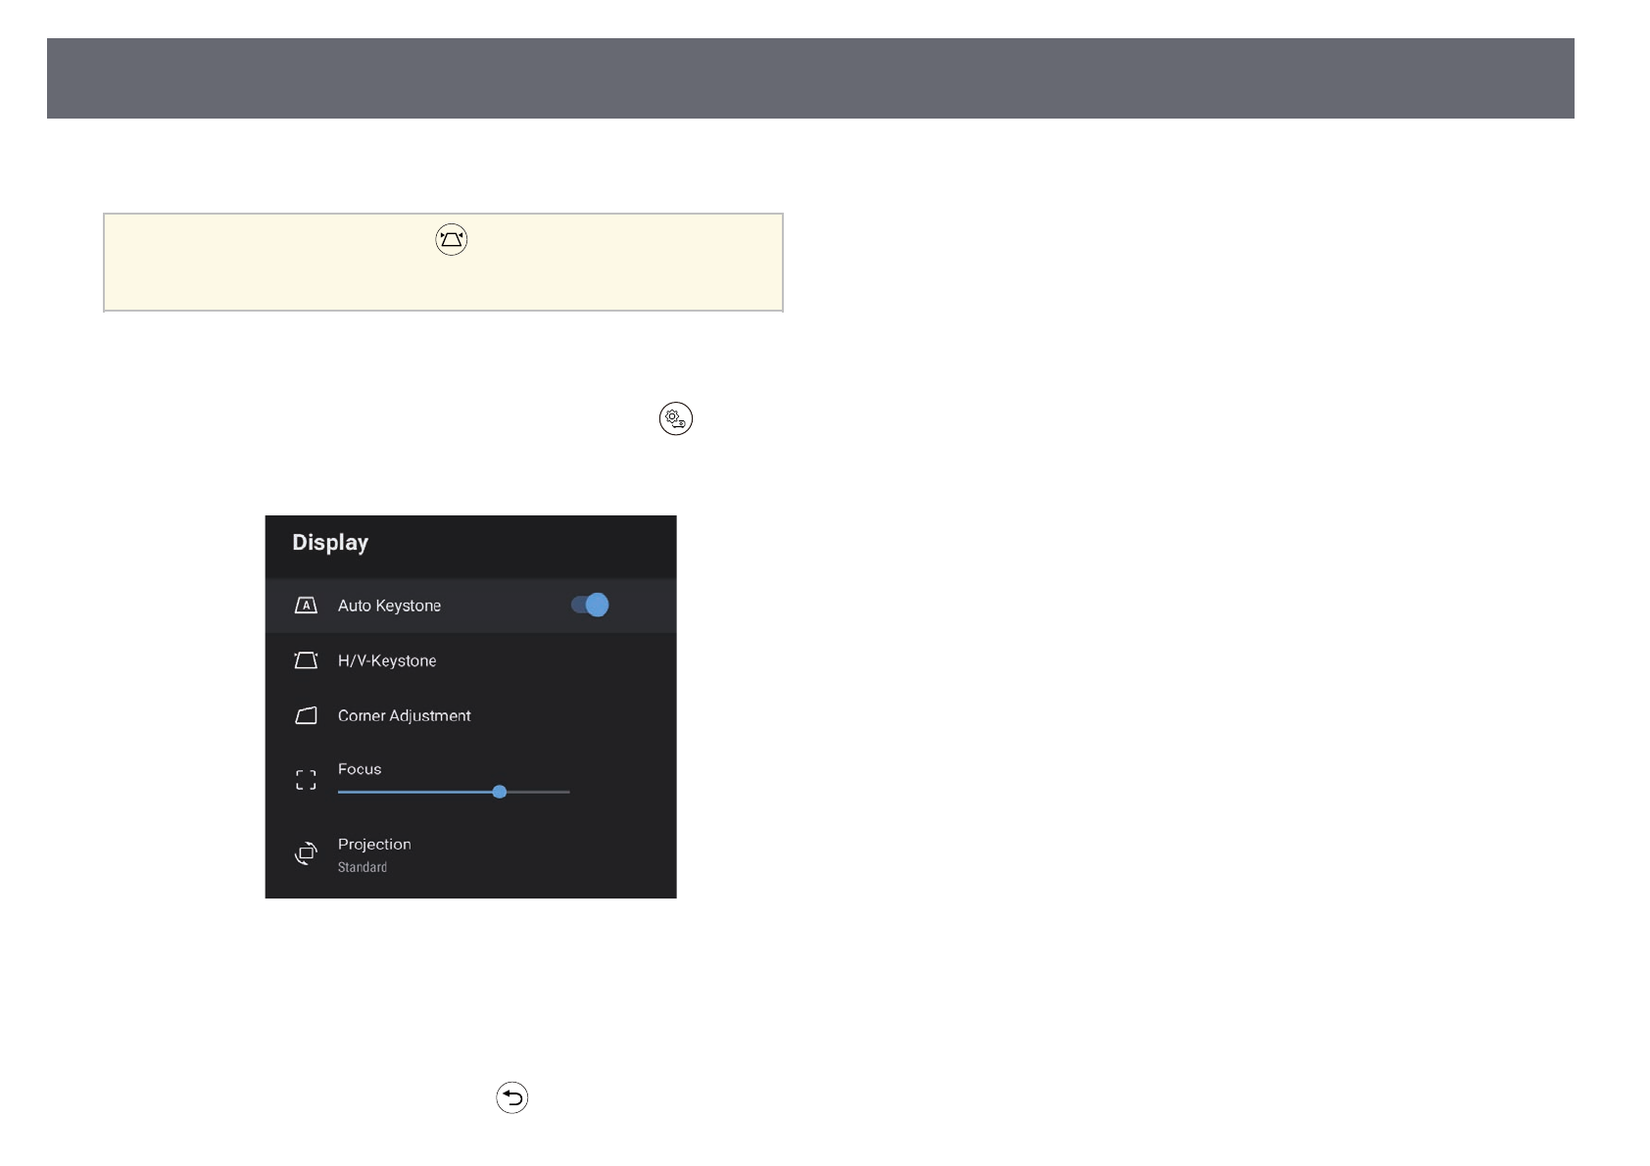Click the Corner Adjustment icon

coord(306,716)
